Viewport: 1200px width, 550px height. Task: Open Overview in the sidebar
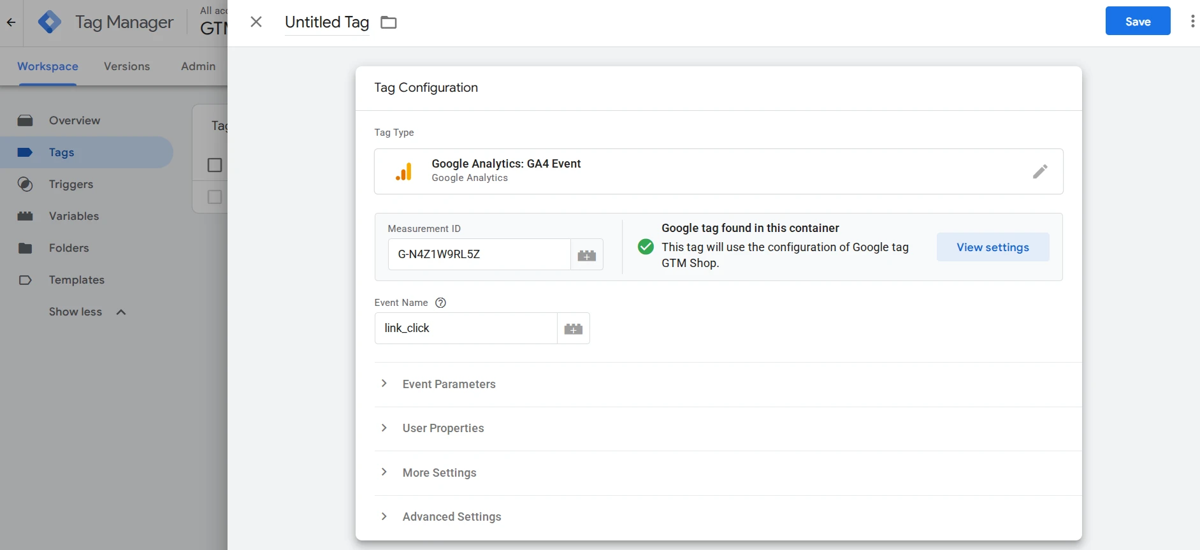tap(87, 120)
